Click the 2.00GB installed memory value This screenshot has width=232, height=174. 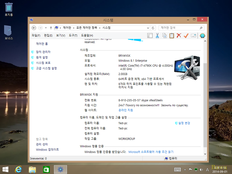click(x=123, y=74)
